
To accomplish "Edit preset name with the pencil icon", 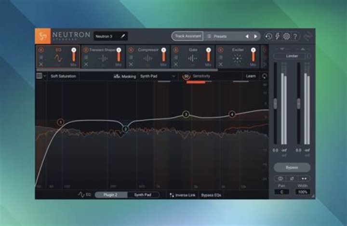I will 123,36.
